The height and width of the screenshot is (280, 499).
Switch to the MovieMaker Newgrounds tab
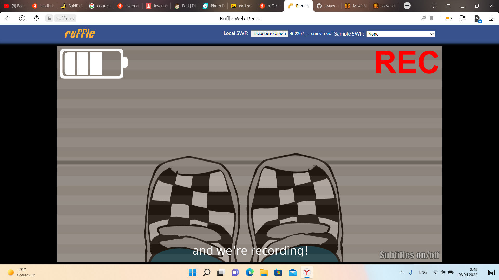click(356, 6)
